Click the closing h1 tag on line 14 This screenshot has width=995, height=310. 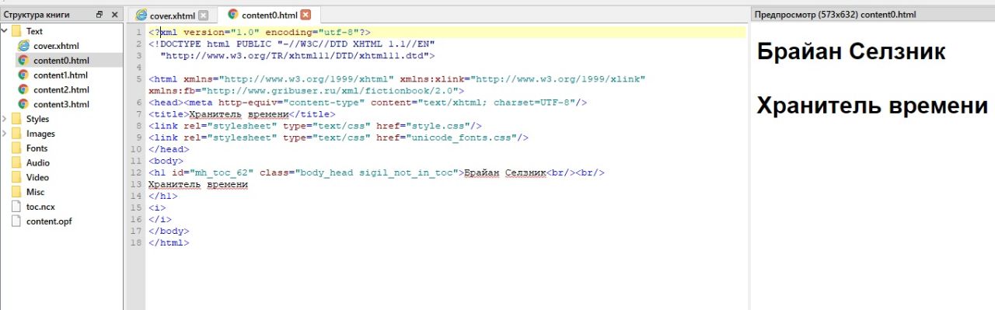tap(162, 196)
